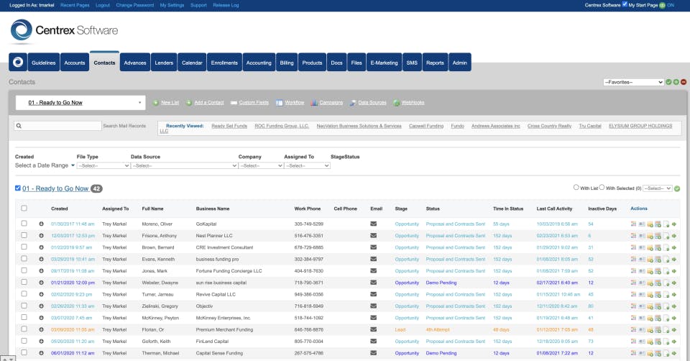Click the red remove favorite icon
Image resolution: width=690 pixels, height=361 pixels.
coord(684,82)
